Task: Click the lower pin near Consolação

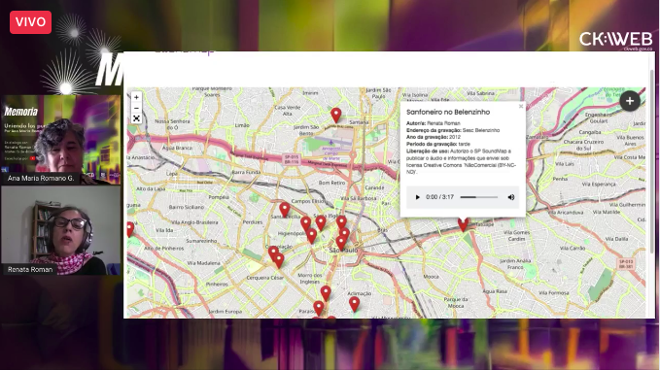Action: coord(279,260)
